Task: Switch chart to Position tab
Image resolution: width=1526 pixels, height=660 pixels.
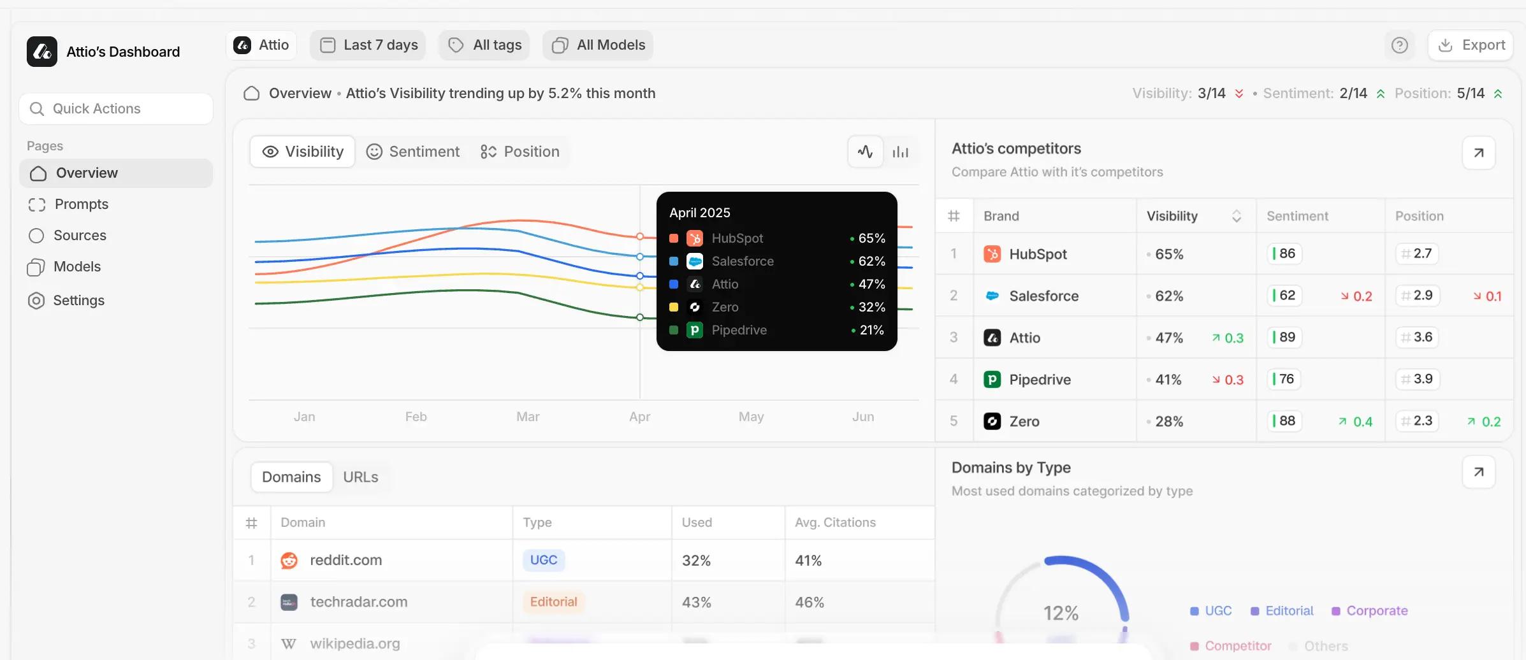Action: coord(520,152)
